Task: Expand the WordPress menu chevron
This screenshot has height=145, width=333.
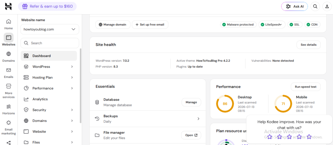Action: point(72,66)
